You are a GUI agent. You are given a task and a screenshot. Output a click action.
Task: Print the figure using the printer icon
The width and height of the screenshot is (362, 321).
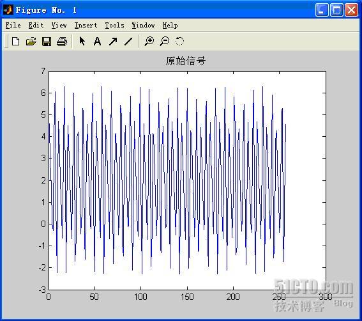(62, 42)
